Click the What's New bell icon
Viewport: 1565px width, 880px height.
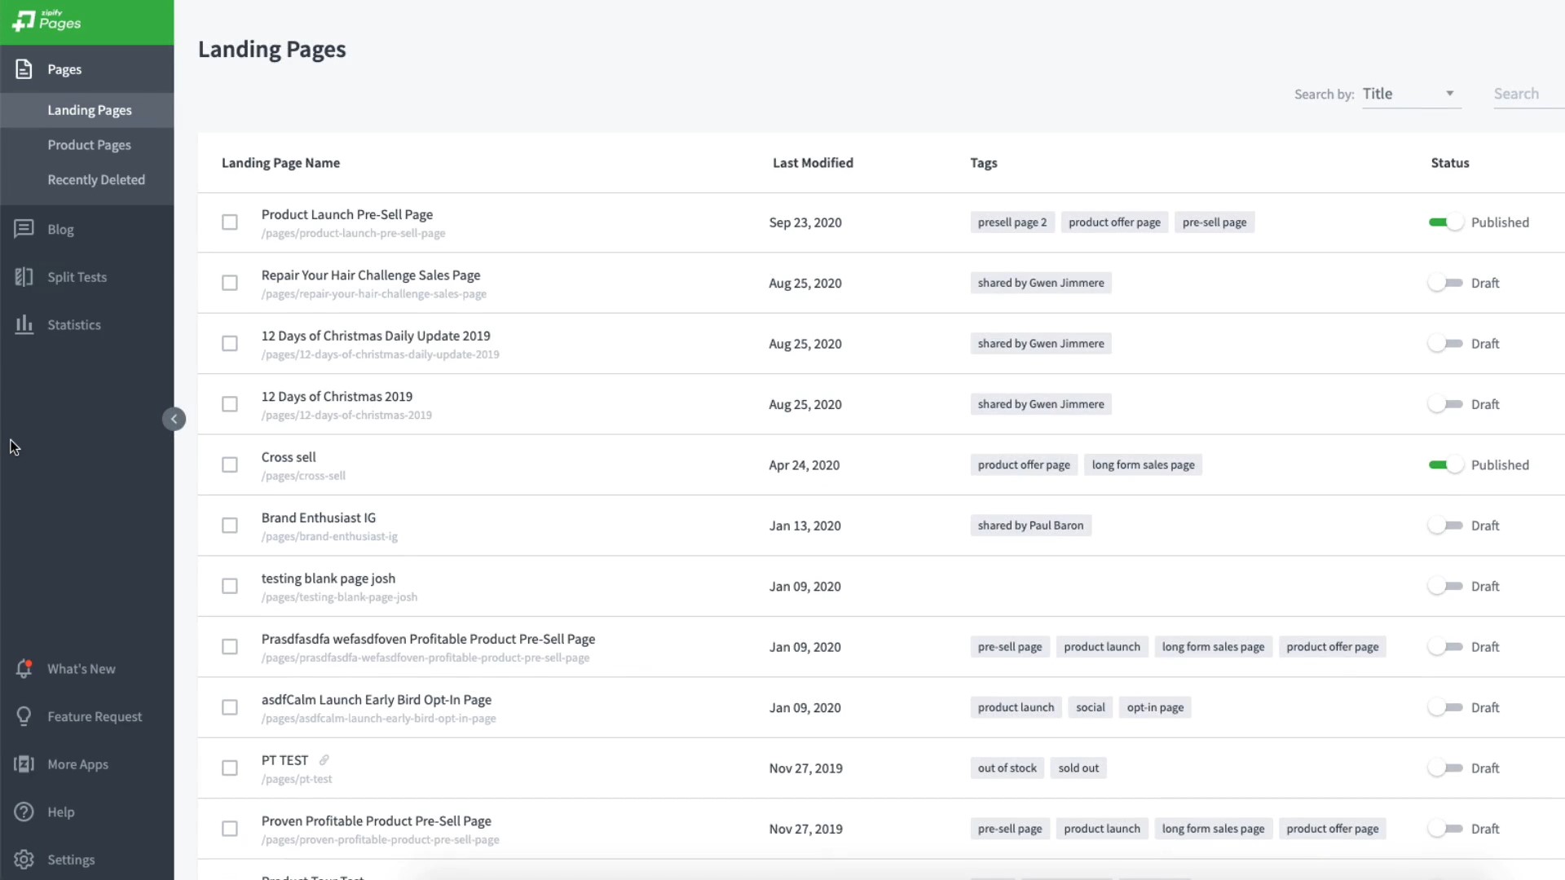click(24, 668)
